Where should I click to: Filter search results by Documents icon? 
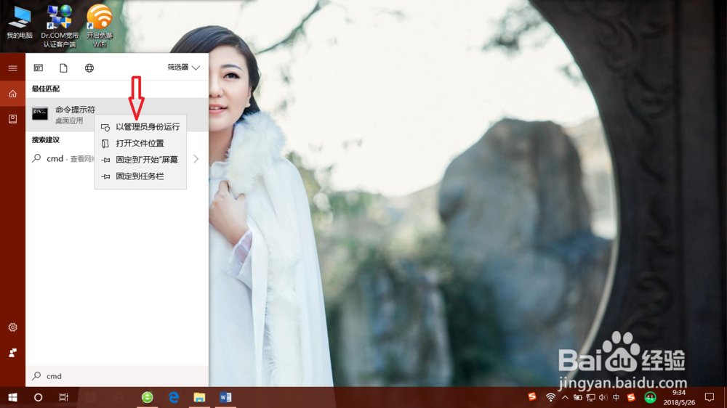point(63,68)
